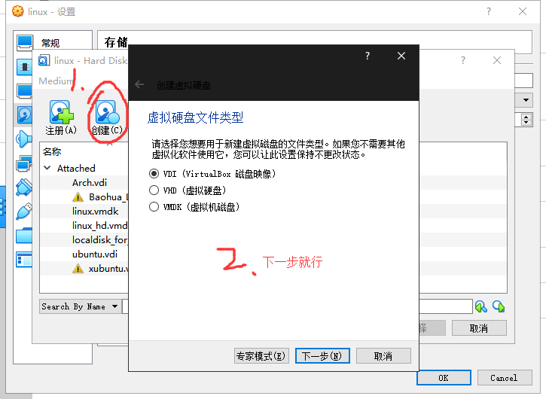Open the audio settings category icon
Viewport: 546px width, 399px height.
click(25, 139)
